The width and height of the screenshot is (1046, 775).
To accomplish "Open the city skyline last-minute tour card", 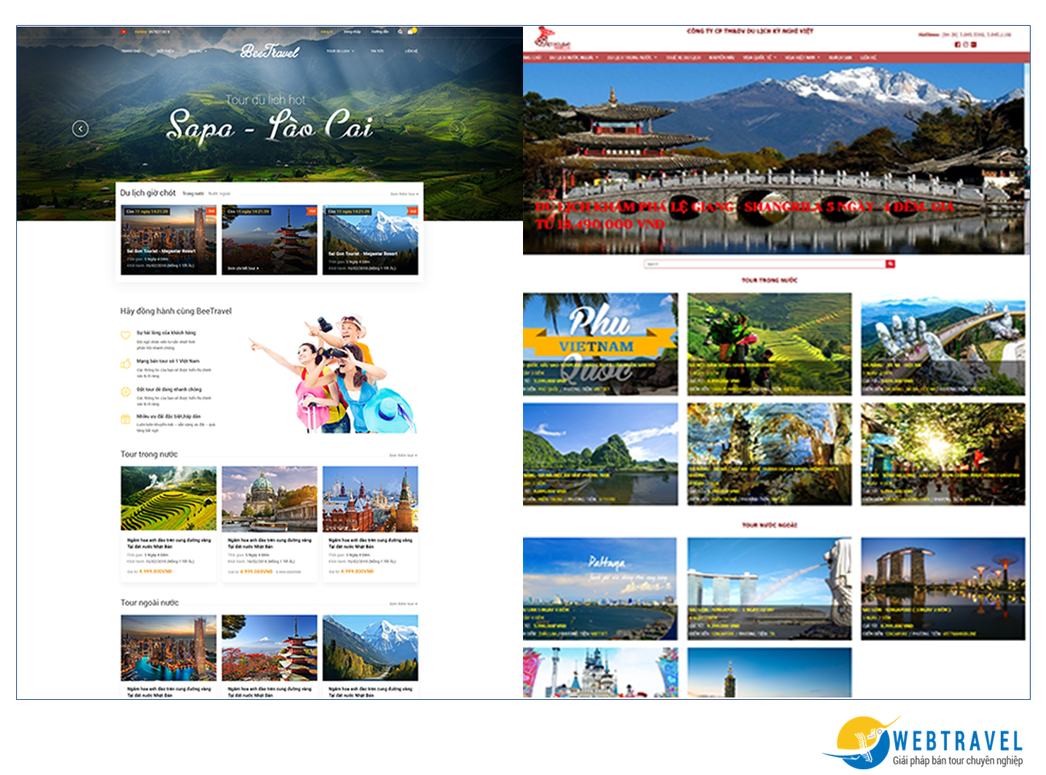I will click(169, 240).
